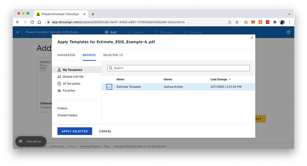Screen dimensions: 307x166
Task: Click the template Search field
Action: tap(179, 68)
